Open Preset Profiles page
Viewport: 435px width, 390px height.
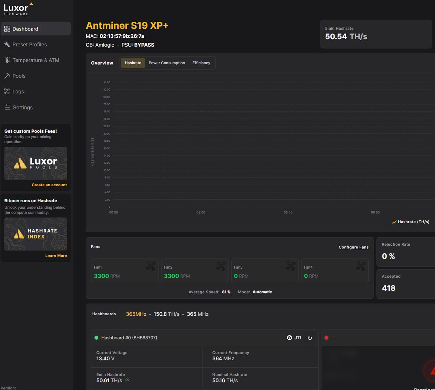[36, 45]
